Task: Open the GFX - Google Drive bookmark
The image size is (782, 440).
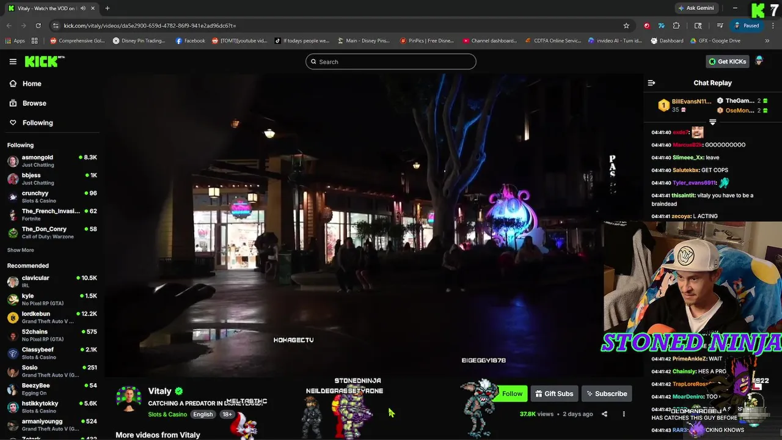Action: (715, 41)
